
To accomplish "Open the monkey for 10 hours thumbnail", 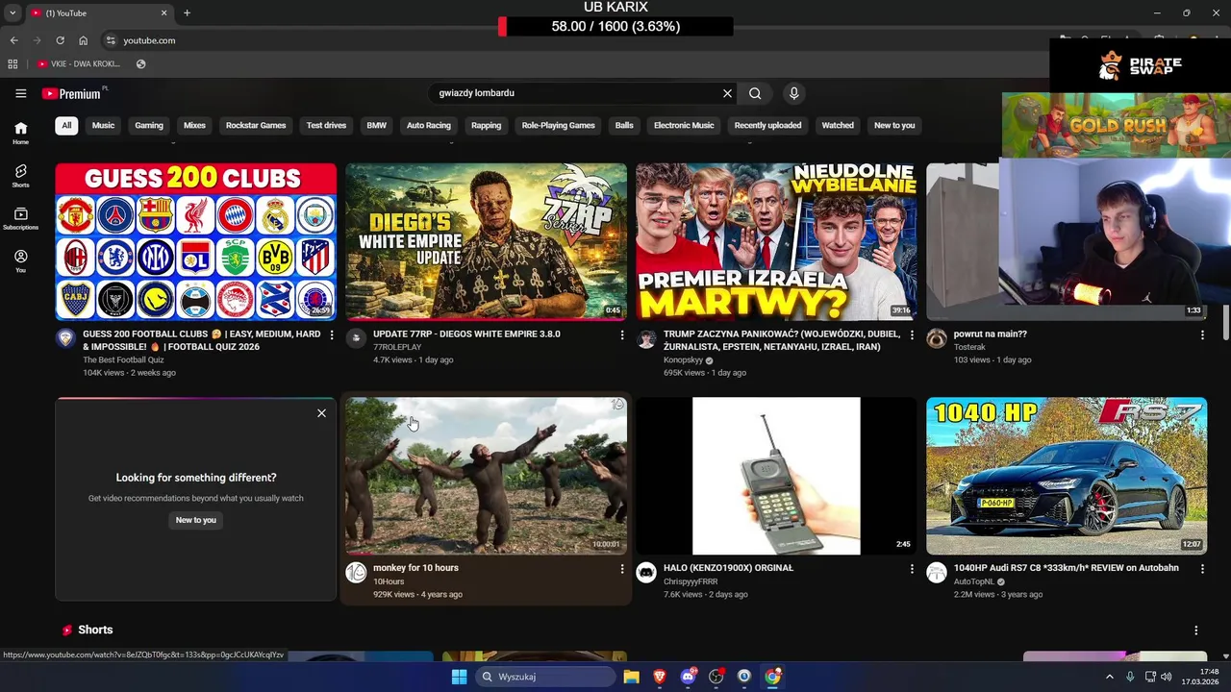I will point(487,476).
